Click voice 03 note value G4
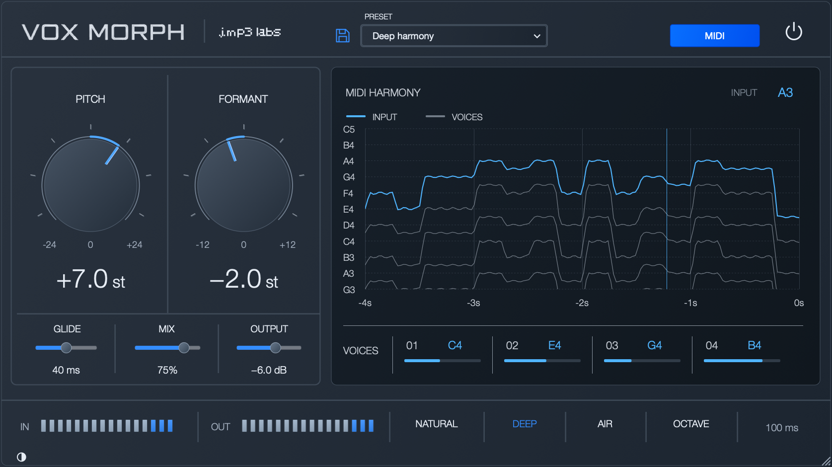 (655, 345)
